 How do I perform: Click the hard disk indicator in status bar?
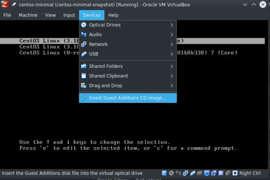[164, 173]
